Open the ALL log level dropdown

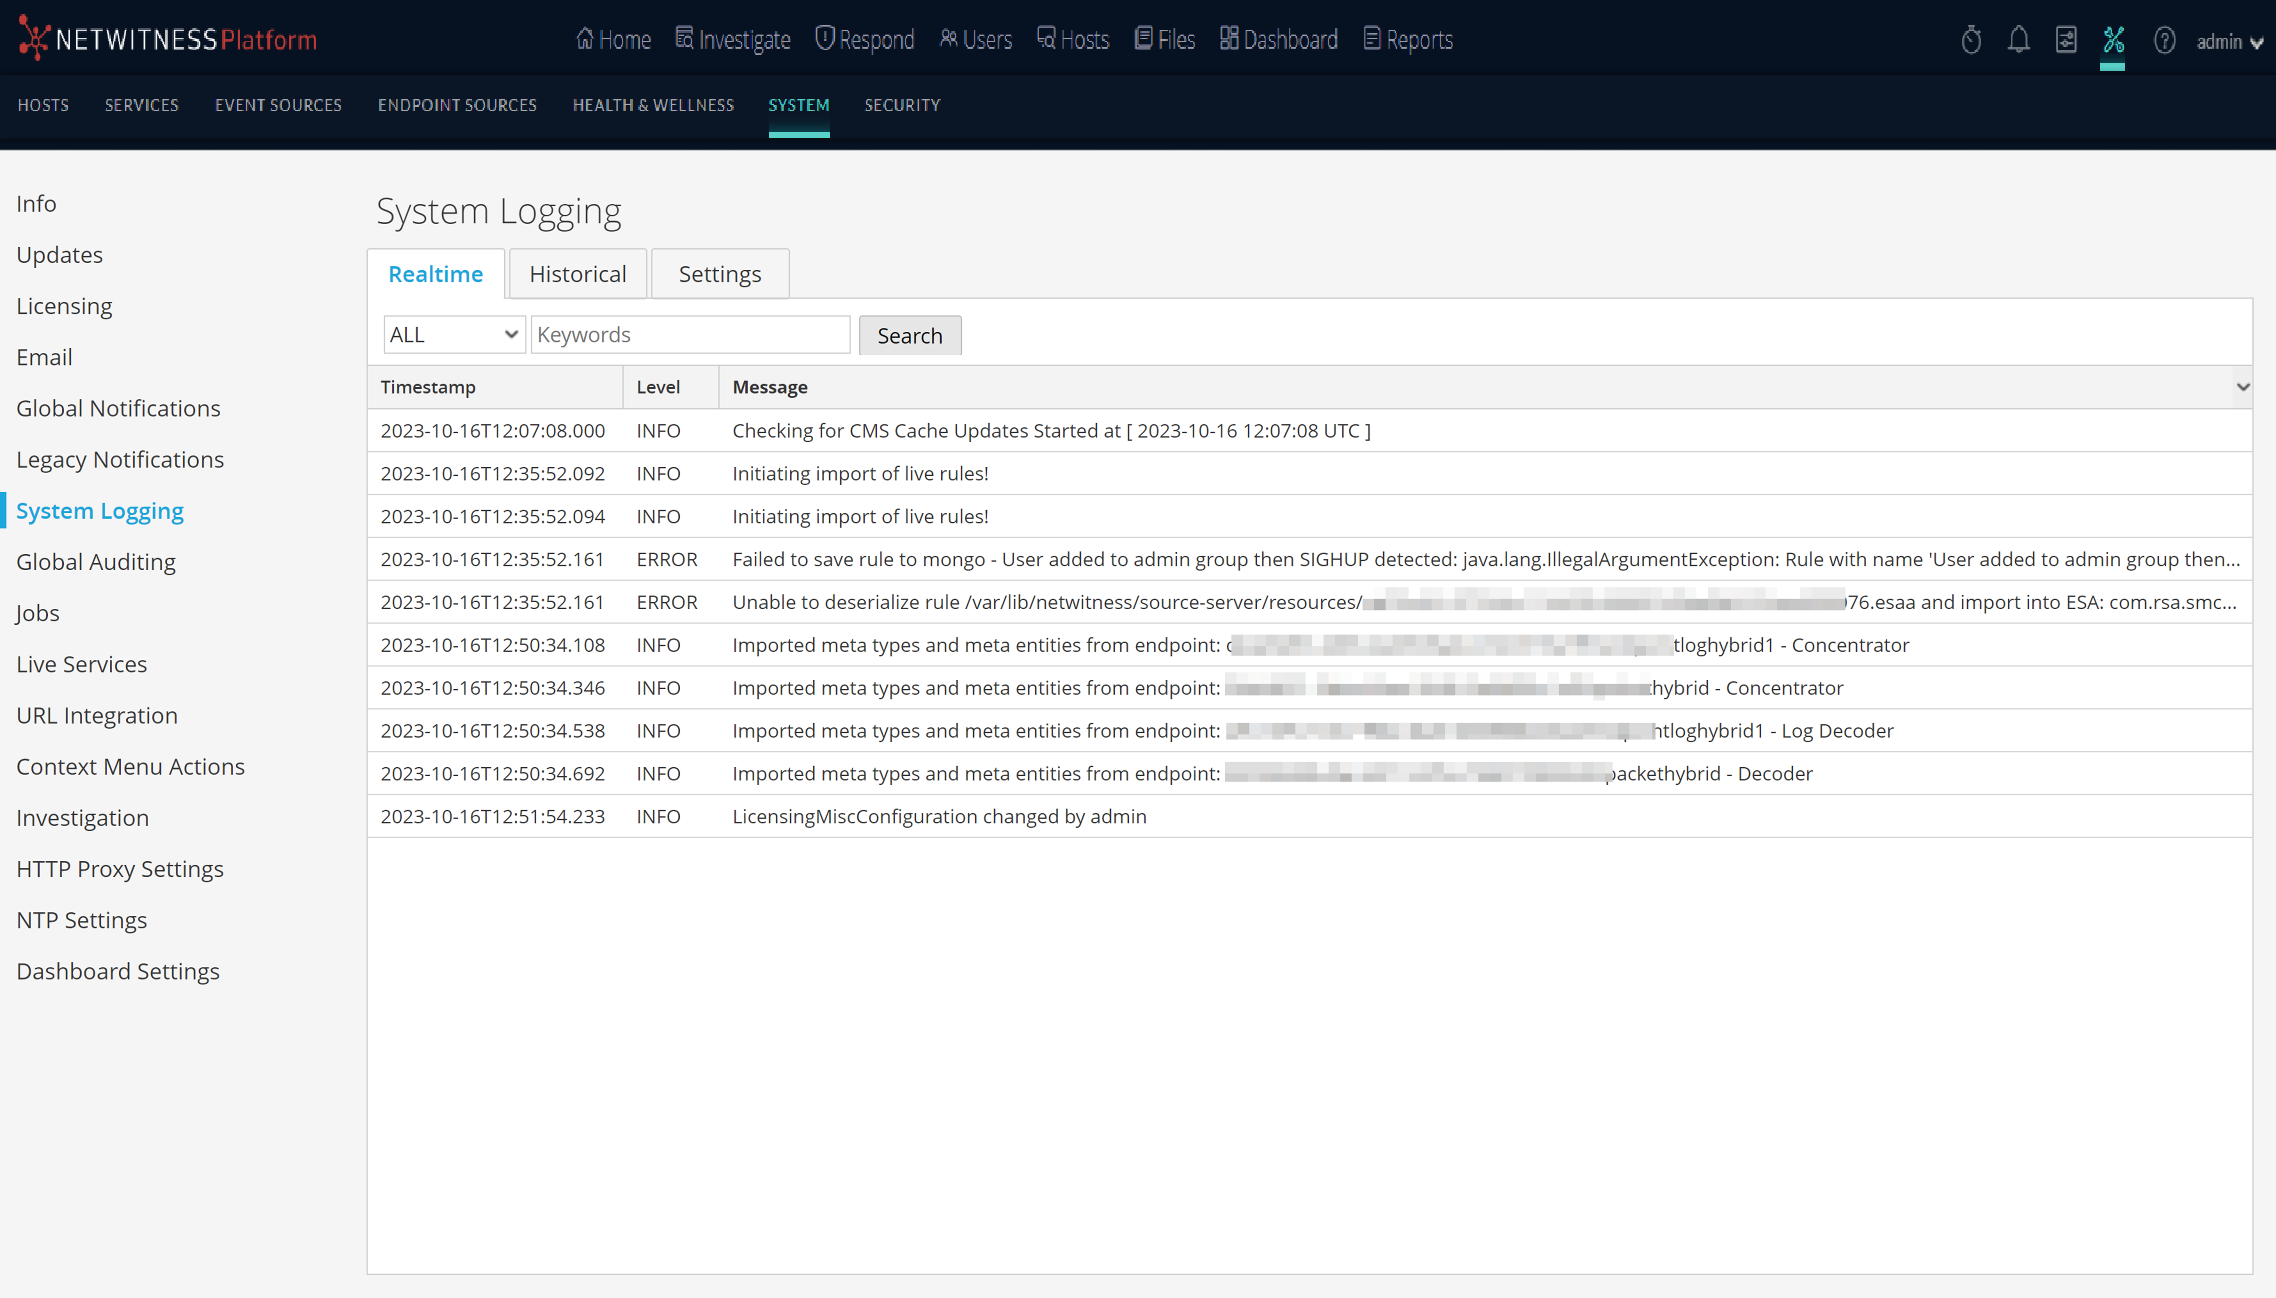point(454,334)
